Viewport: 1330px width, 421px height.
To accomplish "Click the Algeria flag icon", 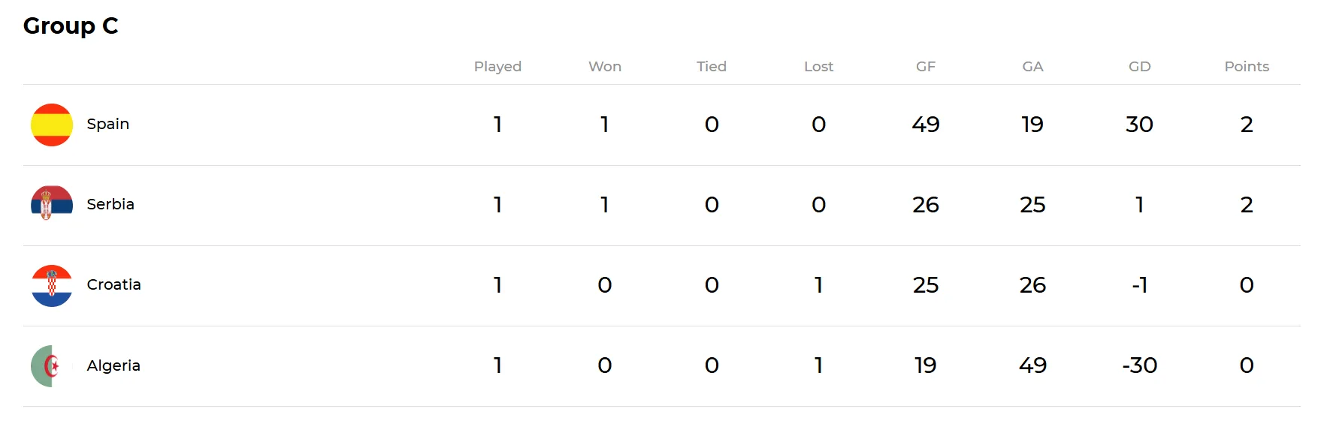I will pyautogui.click(x=50, y=365).
